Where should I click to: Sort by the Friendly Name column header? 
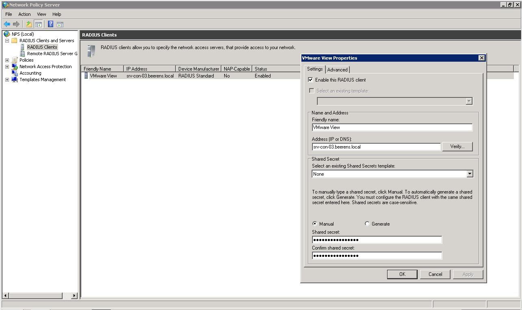click(102, 69)
